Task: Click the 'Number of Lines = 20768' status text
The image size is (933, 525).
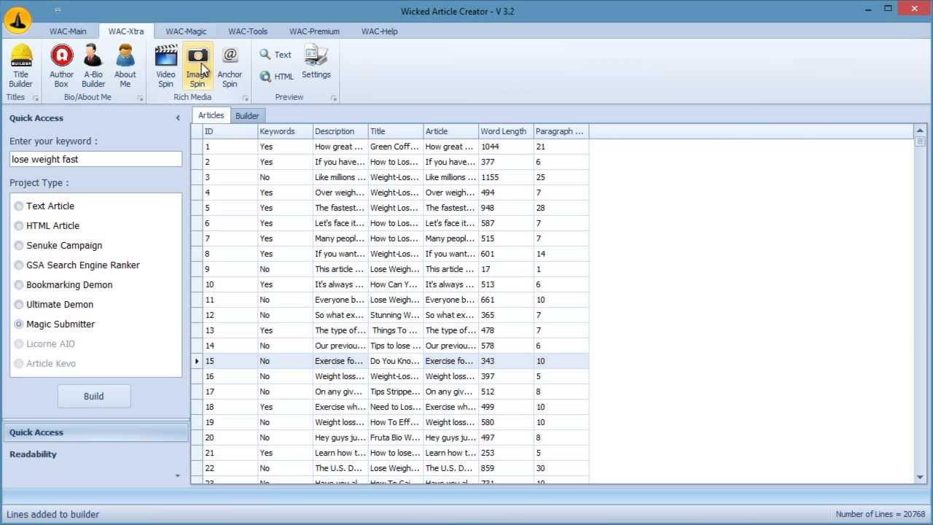Action: coord(881,514)
